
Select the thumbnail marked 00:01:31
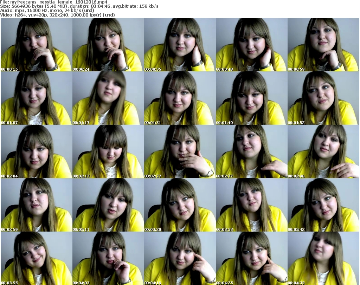pyautogui.click(x=180, y=98)
